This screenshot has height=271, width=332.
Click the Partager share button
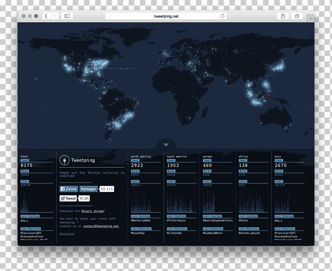point(88,189)
